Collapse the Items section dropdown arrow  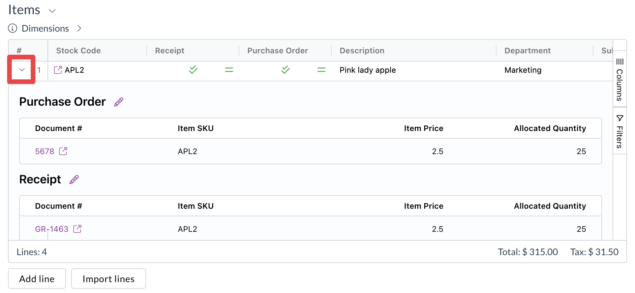click(x=52, y=11)
